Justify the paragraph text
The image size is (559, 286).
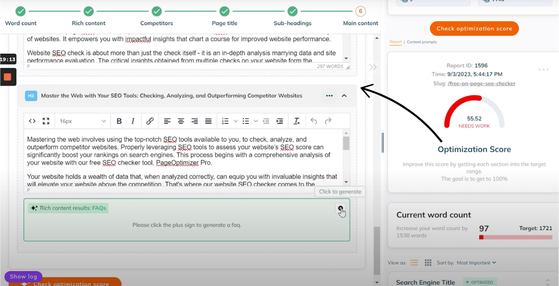tap(209, 121)
